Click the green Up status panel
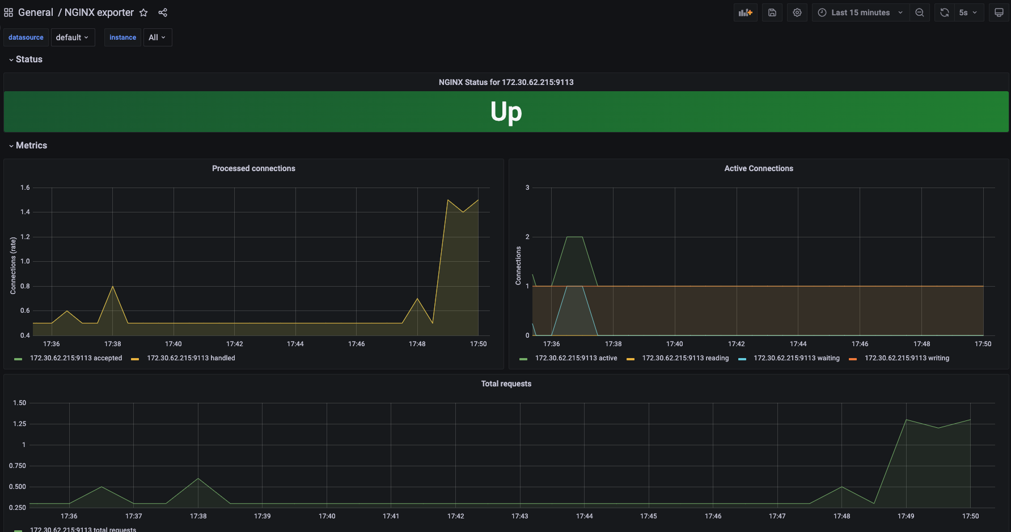 coord(506,112)
